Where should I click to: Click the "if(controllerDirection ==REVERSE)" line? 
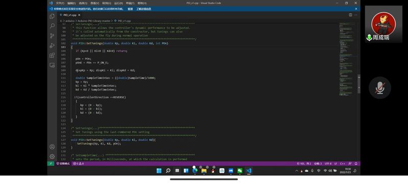point(100,97)
